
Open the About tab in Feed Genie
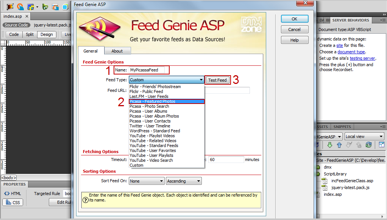pos(117,51)
